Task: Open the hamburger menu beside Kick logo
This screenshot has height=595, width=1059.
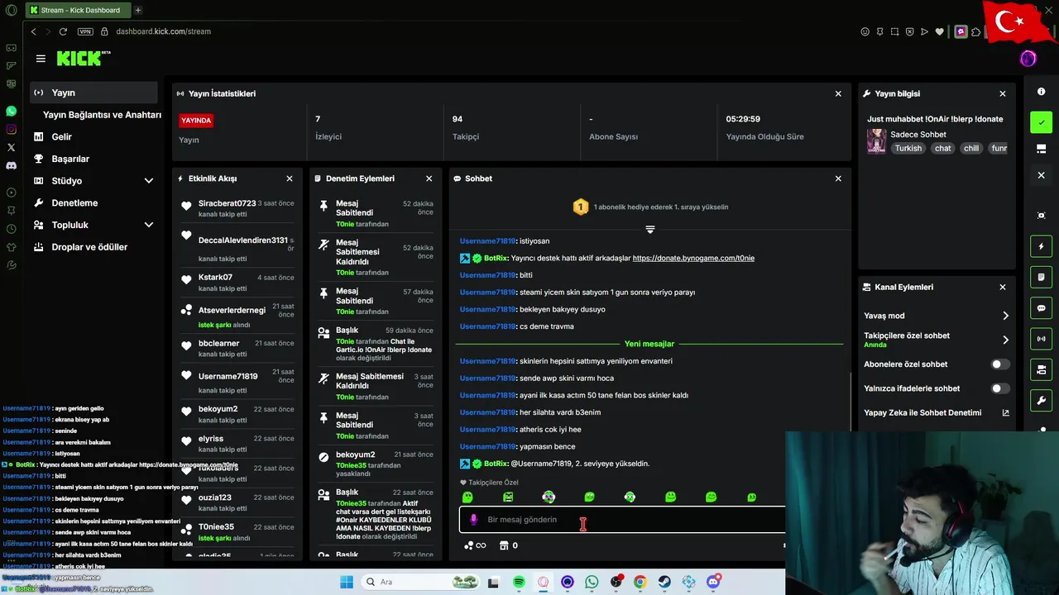Action: pos(41,59)
